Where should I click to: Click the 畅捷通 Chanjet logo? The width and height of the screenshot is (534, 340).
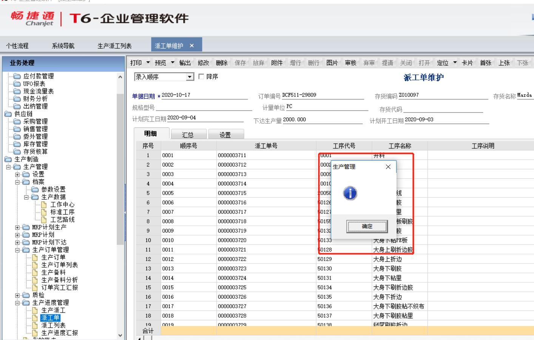tap(32, 18)
